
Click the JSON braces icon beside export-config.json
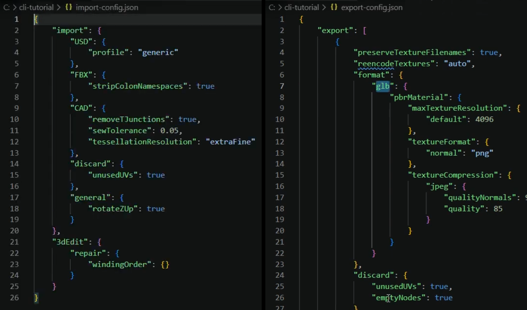[334, 7]
